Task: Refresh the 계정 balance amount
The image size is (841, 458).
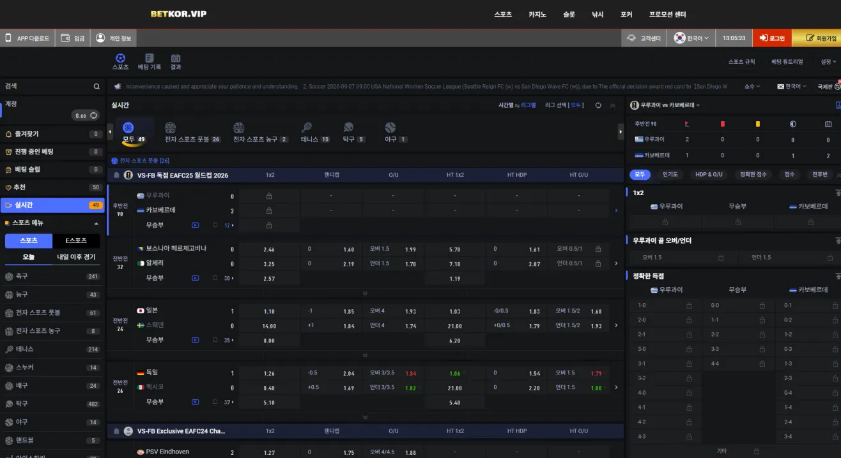Action: pyautogui.click(x=94, y=115)
